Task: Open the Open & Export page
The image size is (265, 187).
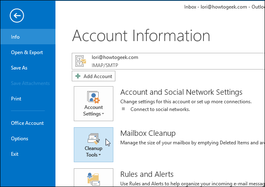Action: pyautogui.click(x=27, y=52)
